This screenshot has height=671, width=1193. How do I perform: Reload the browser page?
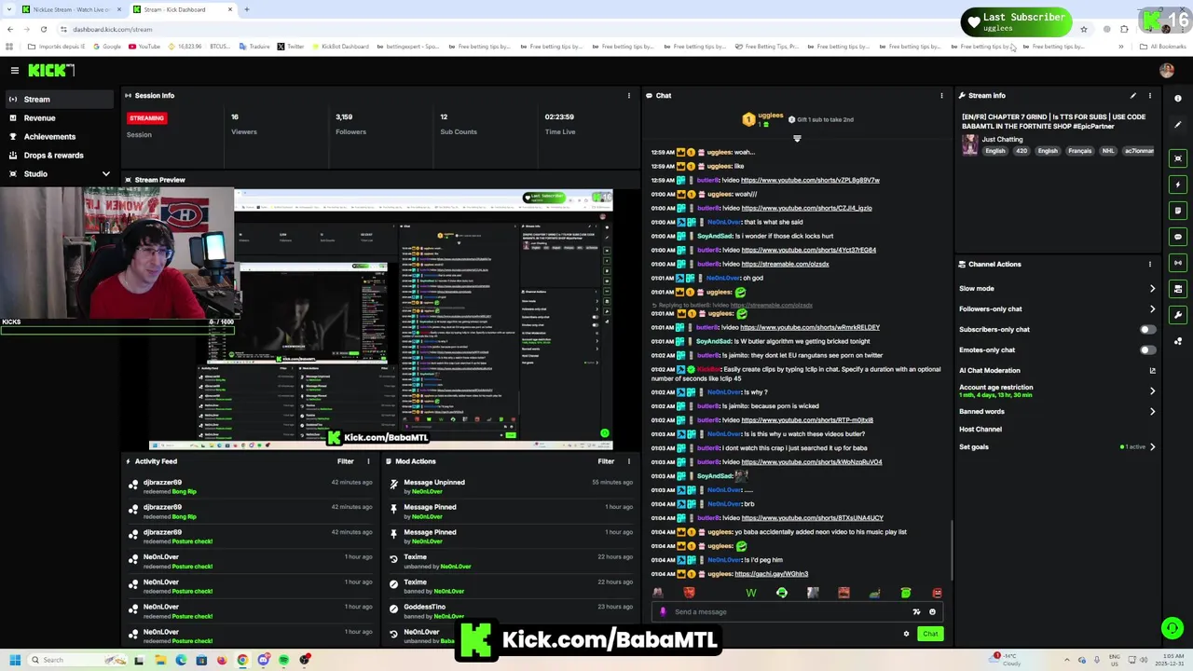(x=43, y=29)
